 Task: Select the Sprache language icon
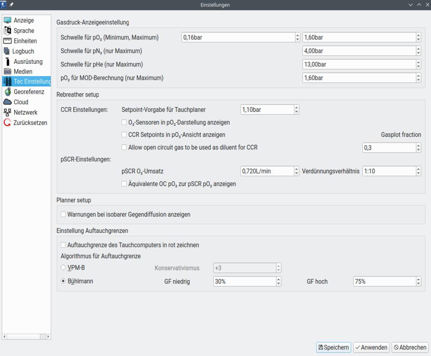[x=7, y=30]
